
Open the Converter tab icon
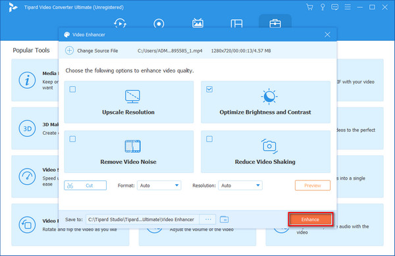pyautogui.click(x=120, y=24)
